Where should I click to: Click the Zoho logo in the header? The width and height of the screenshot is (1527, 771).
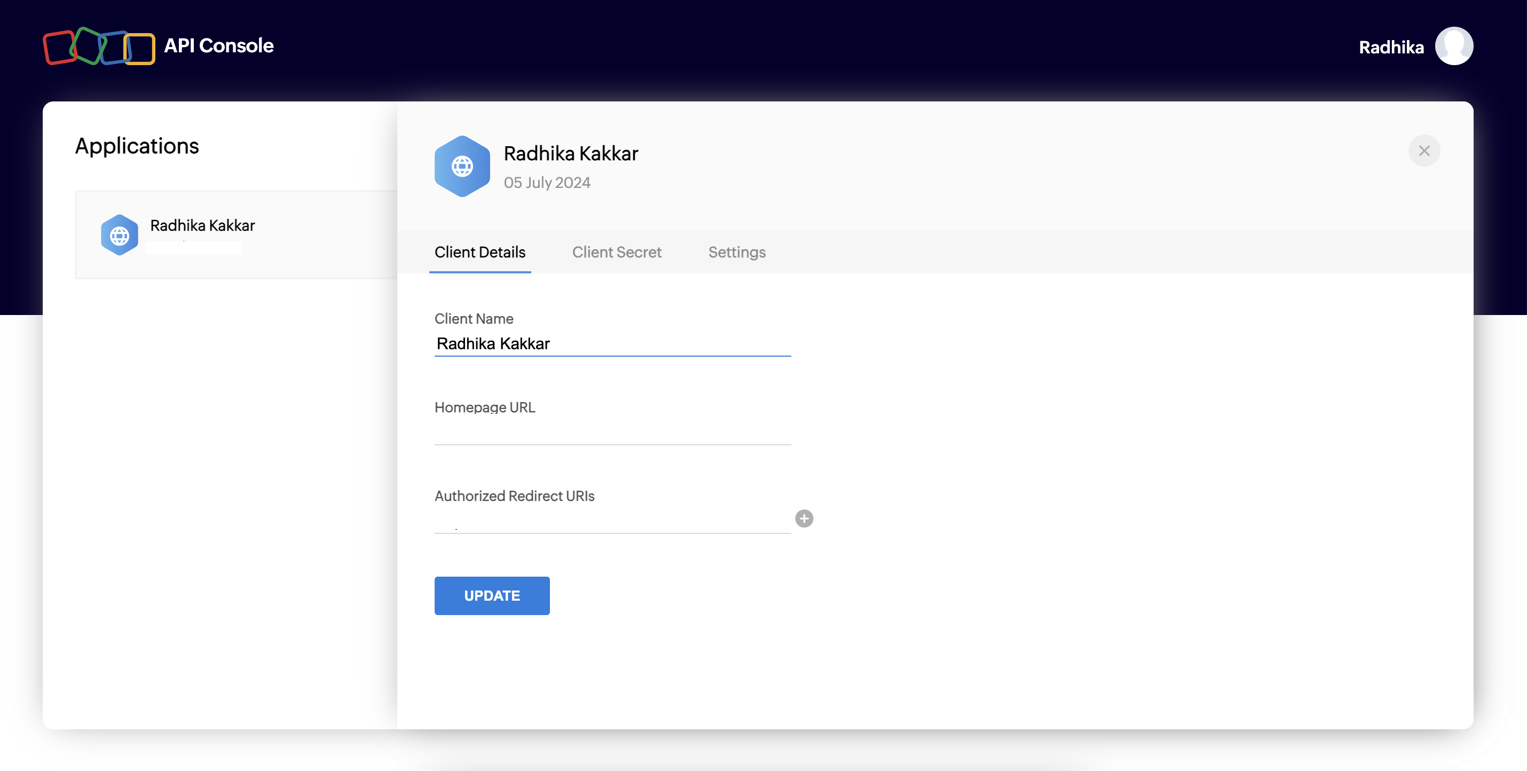(99, 46)
